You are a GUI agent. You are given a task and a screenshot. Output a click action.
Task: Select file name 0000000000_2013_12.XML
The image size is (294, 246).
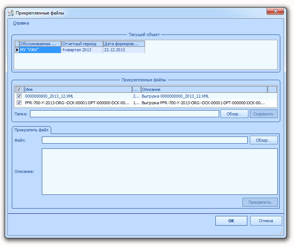[x=78, y=96]
